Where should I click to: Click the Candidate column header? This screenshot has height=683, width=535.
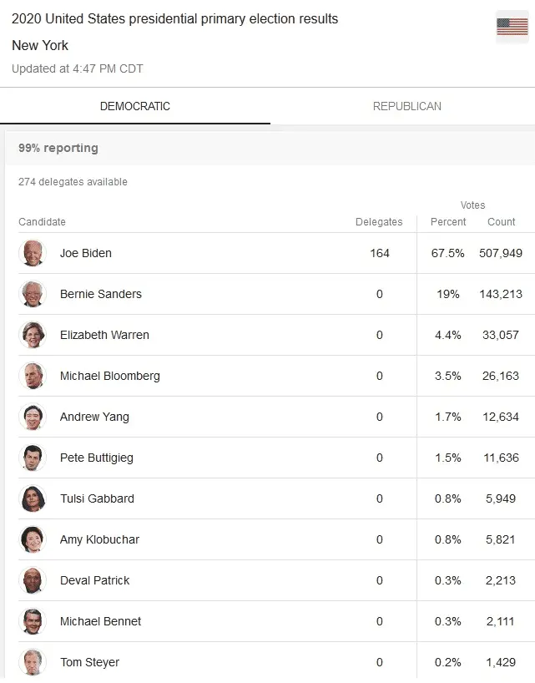(x=42, y=222)
